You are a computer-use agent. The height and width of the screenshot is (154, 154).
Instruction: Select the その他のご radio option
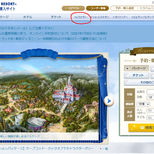[139, 82]
